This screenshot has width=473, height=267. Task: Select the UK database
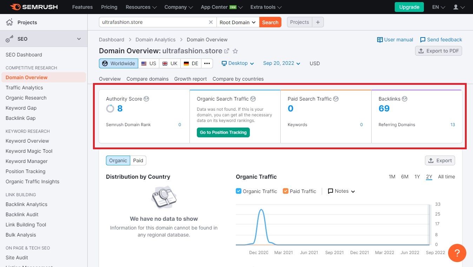pyautogui.click(x=170, y=63)
